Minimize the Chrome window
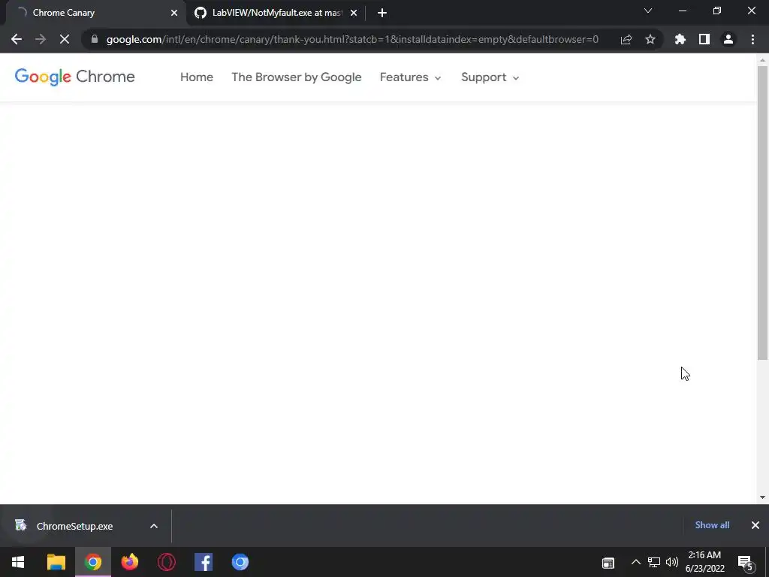The width and height of the screenshot is (769, 577). (x=682, y=11)
